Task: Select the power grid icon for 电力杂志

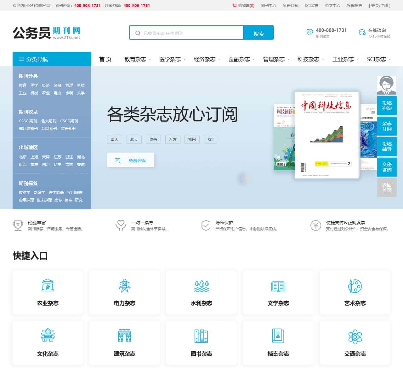Action: 124,286
